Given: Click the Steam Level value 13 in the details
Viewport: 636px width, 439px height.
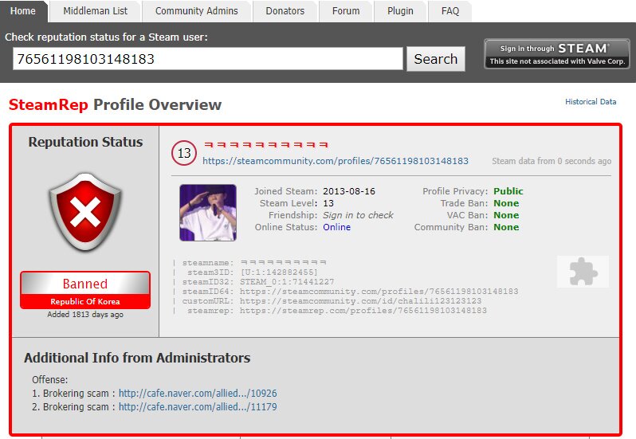Looking at the screenshot, I should (328, 203).
